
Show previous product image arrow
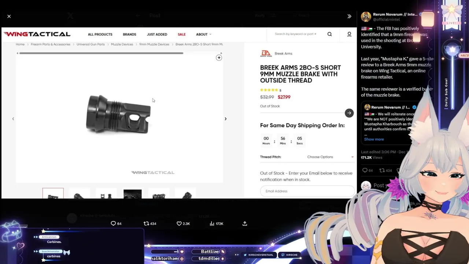(13, 119)
